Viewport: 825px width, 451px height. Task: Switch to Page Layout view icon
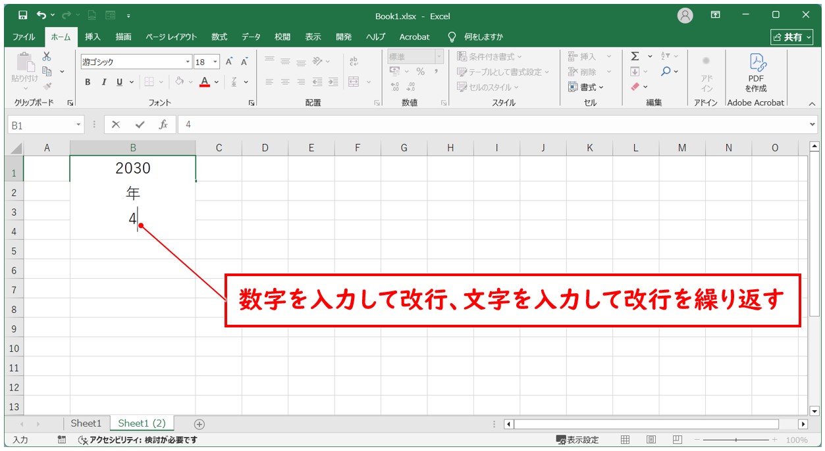click(651, 440)
